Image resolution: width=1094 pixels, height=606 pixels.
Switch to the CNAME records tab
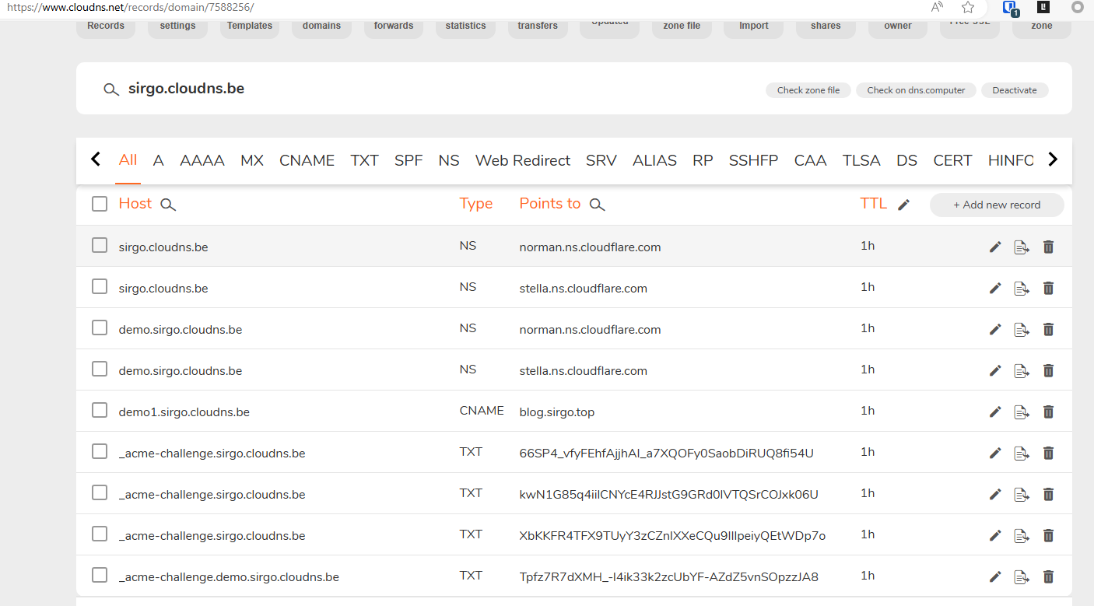[x=307, y=160]
